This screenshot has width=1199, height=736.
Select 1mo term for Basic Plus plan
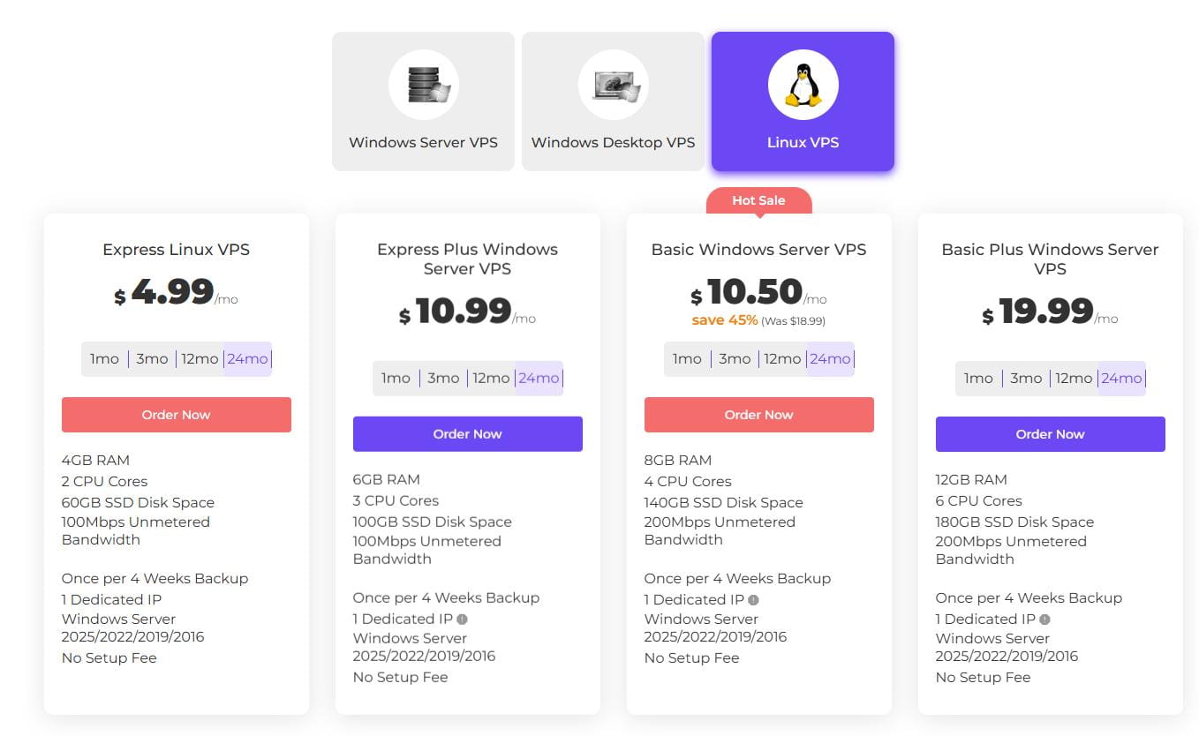978,379
